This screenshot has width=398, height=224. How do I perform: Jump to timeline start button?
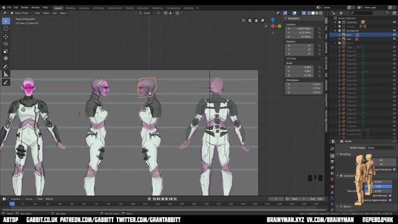click(x=154, y=199)
